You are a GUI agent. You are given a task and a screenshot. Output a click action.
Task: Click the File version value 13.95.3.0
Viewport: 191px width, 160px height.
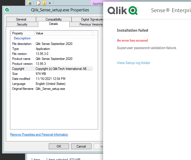42,54
